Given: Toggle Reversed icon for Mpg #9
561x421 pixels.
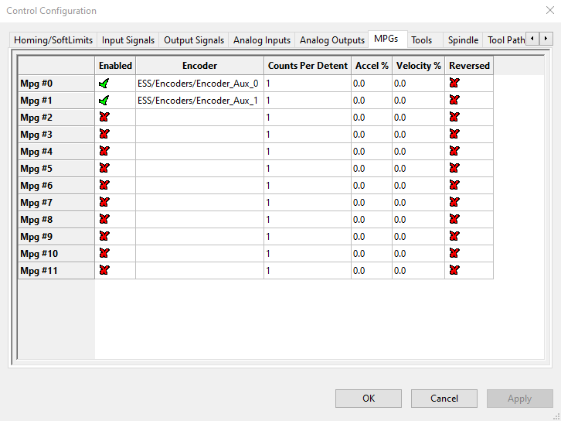Looking at the screenshot, I should tap(454, 237).
